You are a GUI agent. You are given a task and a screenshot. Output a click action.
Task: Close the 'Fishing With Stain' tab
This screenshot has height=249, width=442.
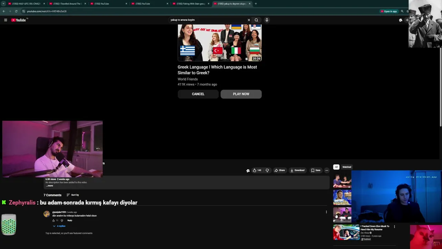pyautogui.click(x=209, y=3)
